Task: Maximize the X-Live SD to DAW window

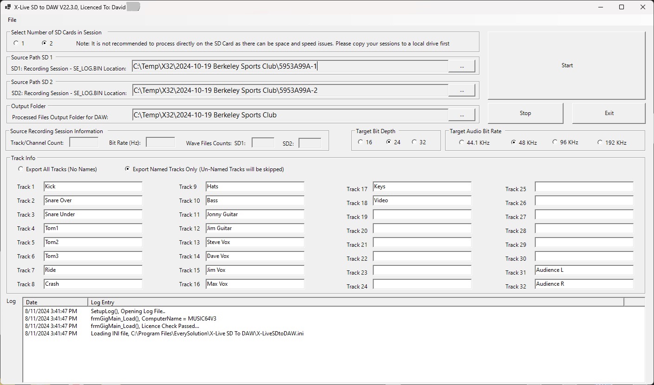Action: pos(622,7)
